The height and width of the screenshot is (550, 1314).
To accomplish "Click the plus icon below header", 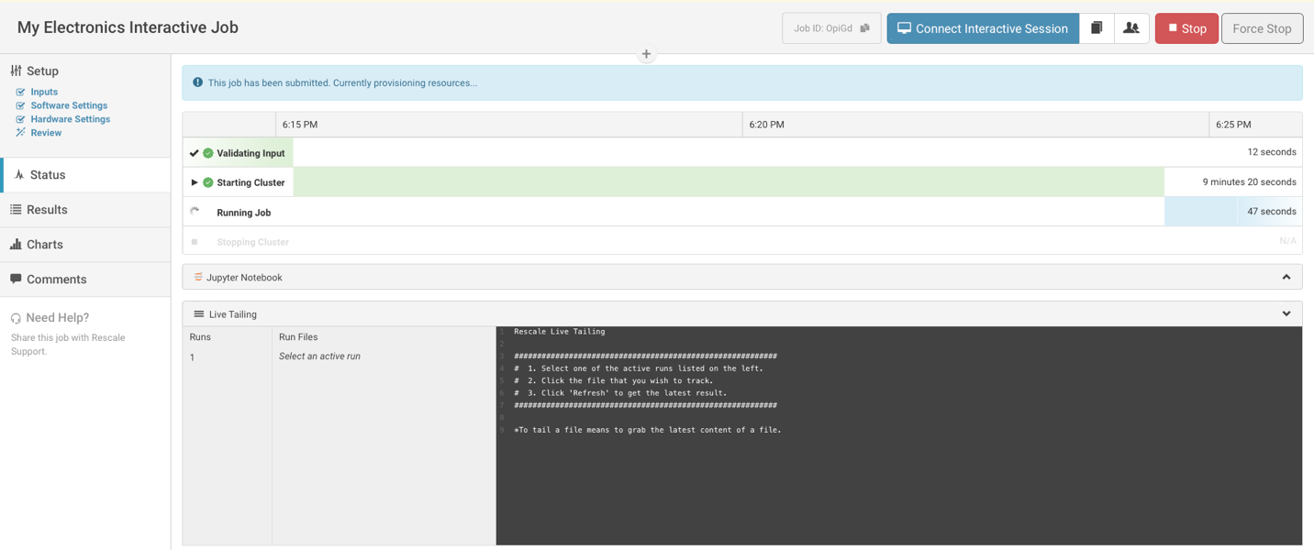I will pos(646,54).
